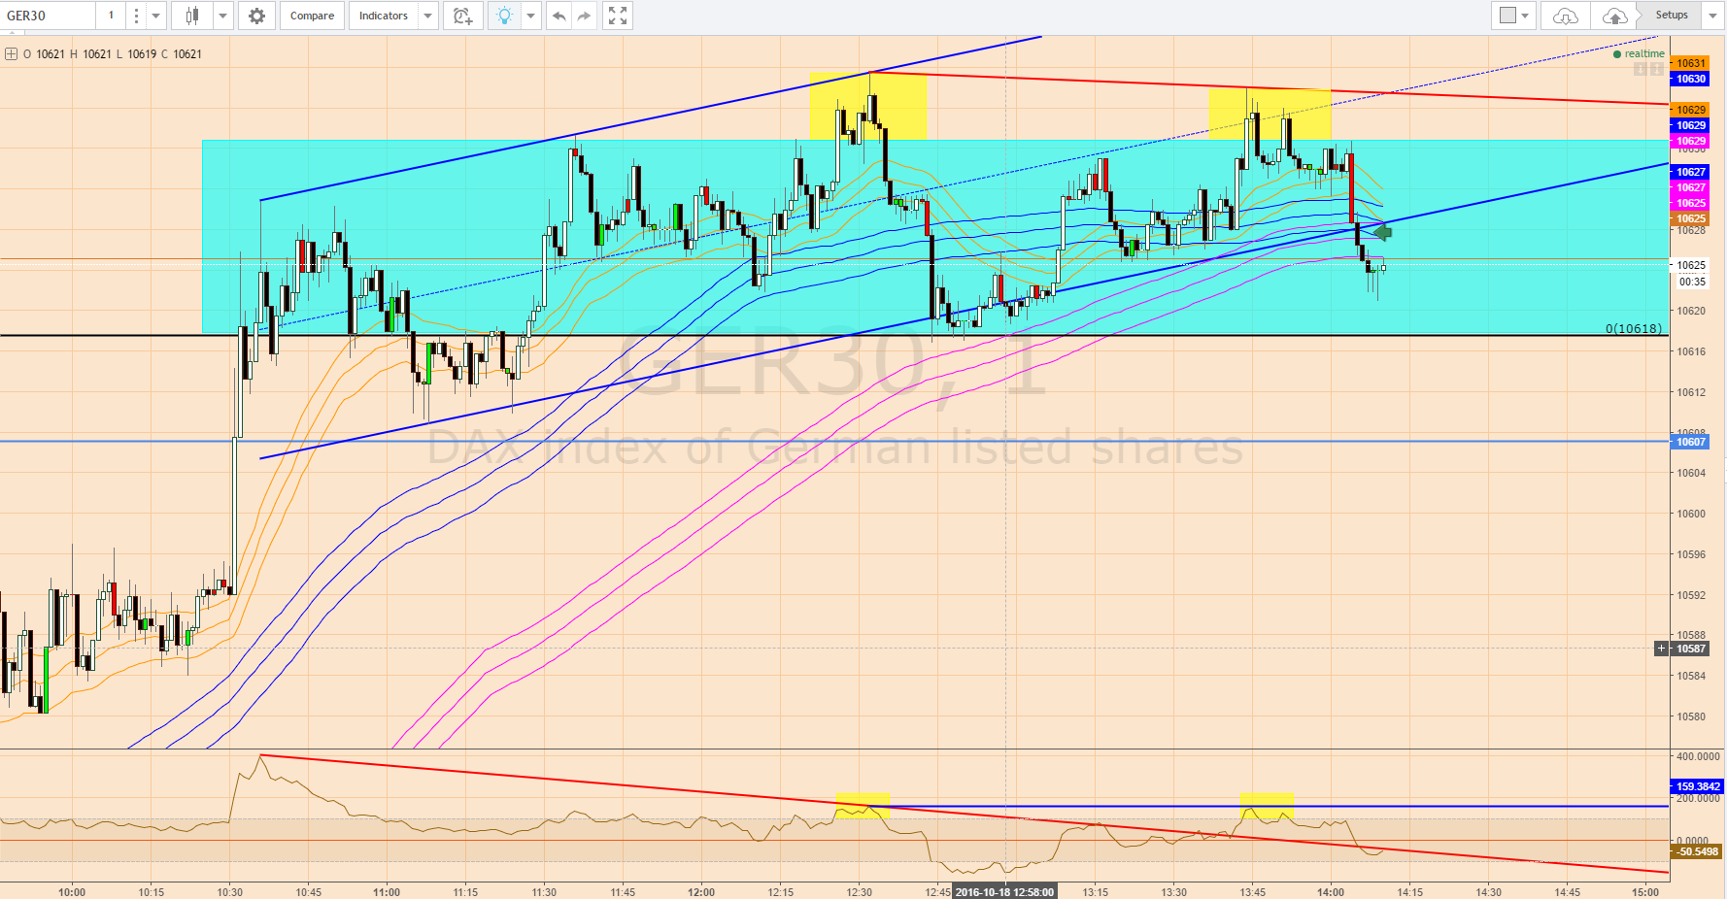Screen dimensions: 1727x899
Task: Click the O 10621 open value in legend
Action: [44, 54]
